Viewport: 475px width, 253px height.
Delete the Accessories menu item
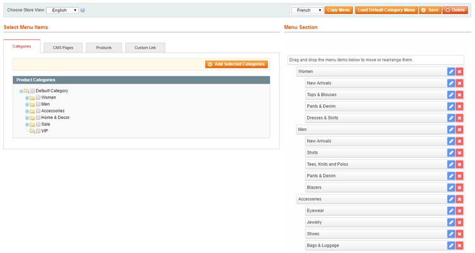click(460, 199)
